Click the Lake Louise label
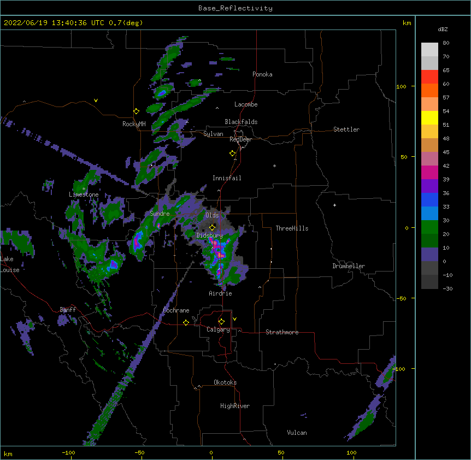 tap(10, 264)
